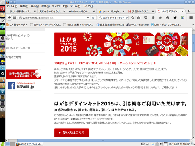Open はがきデザインキットの使い方 sidebar link
This screenshot has height=146, width=195.
(x=17, y=37)
